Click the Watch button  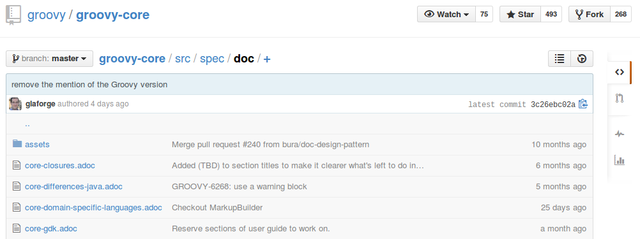click(446, 14)
